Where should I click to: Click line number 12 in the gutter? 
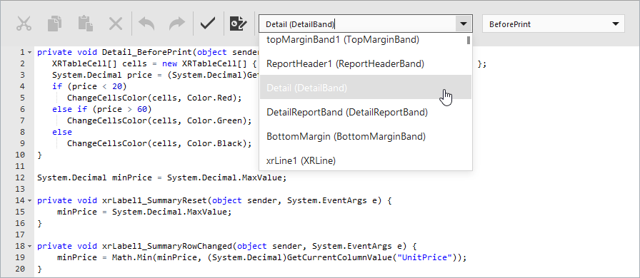coord(21,177)
